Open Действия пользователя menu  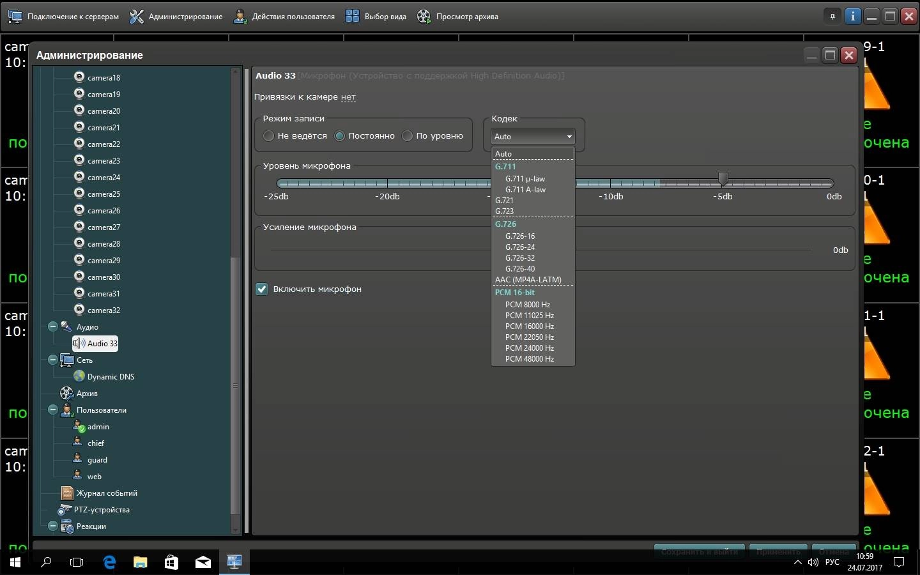(x=284, y=17)
